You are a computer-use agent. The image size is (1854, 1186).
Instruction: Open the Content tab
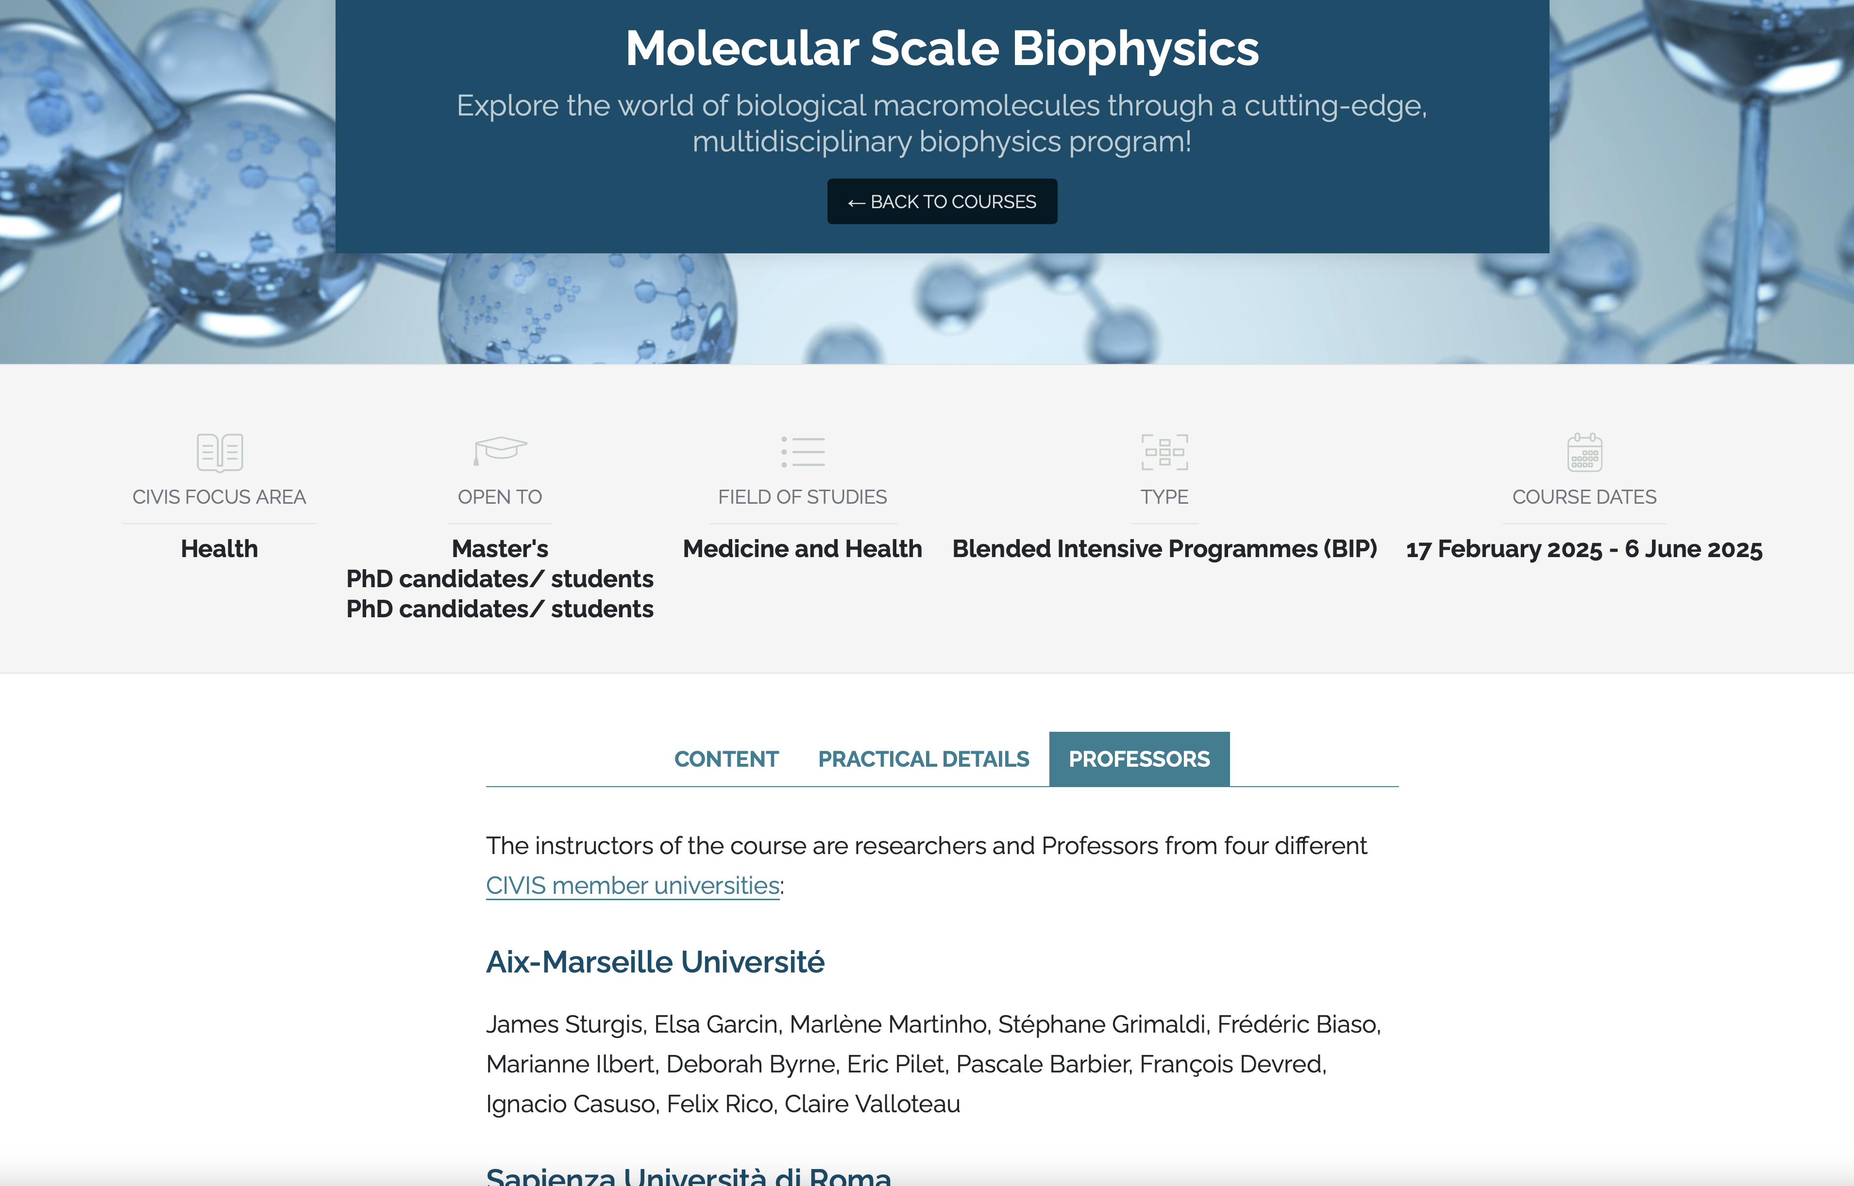point(726,759)
